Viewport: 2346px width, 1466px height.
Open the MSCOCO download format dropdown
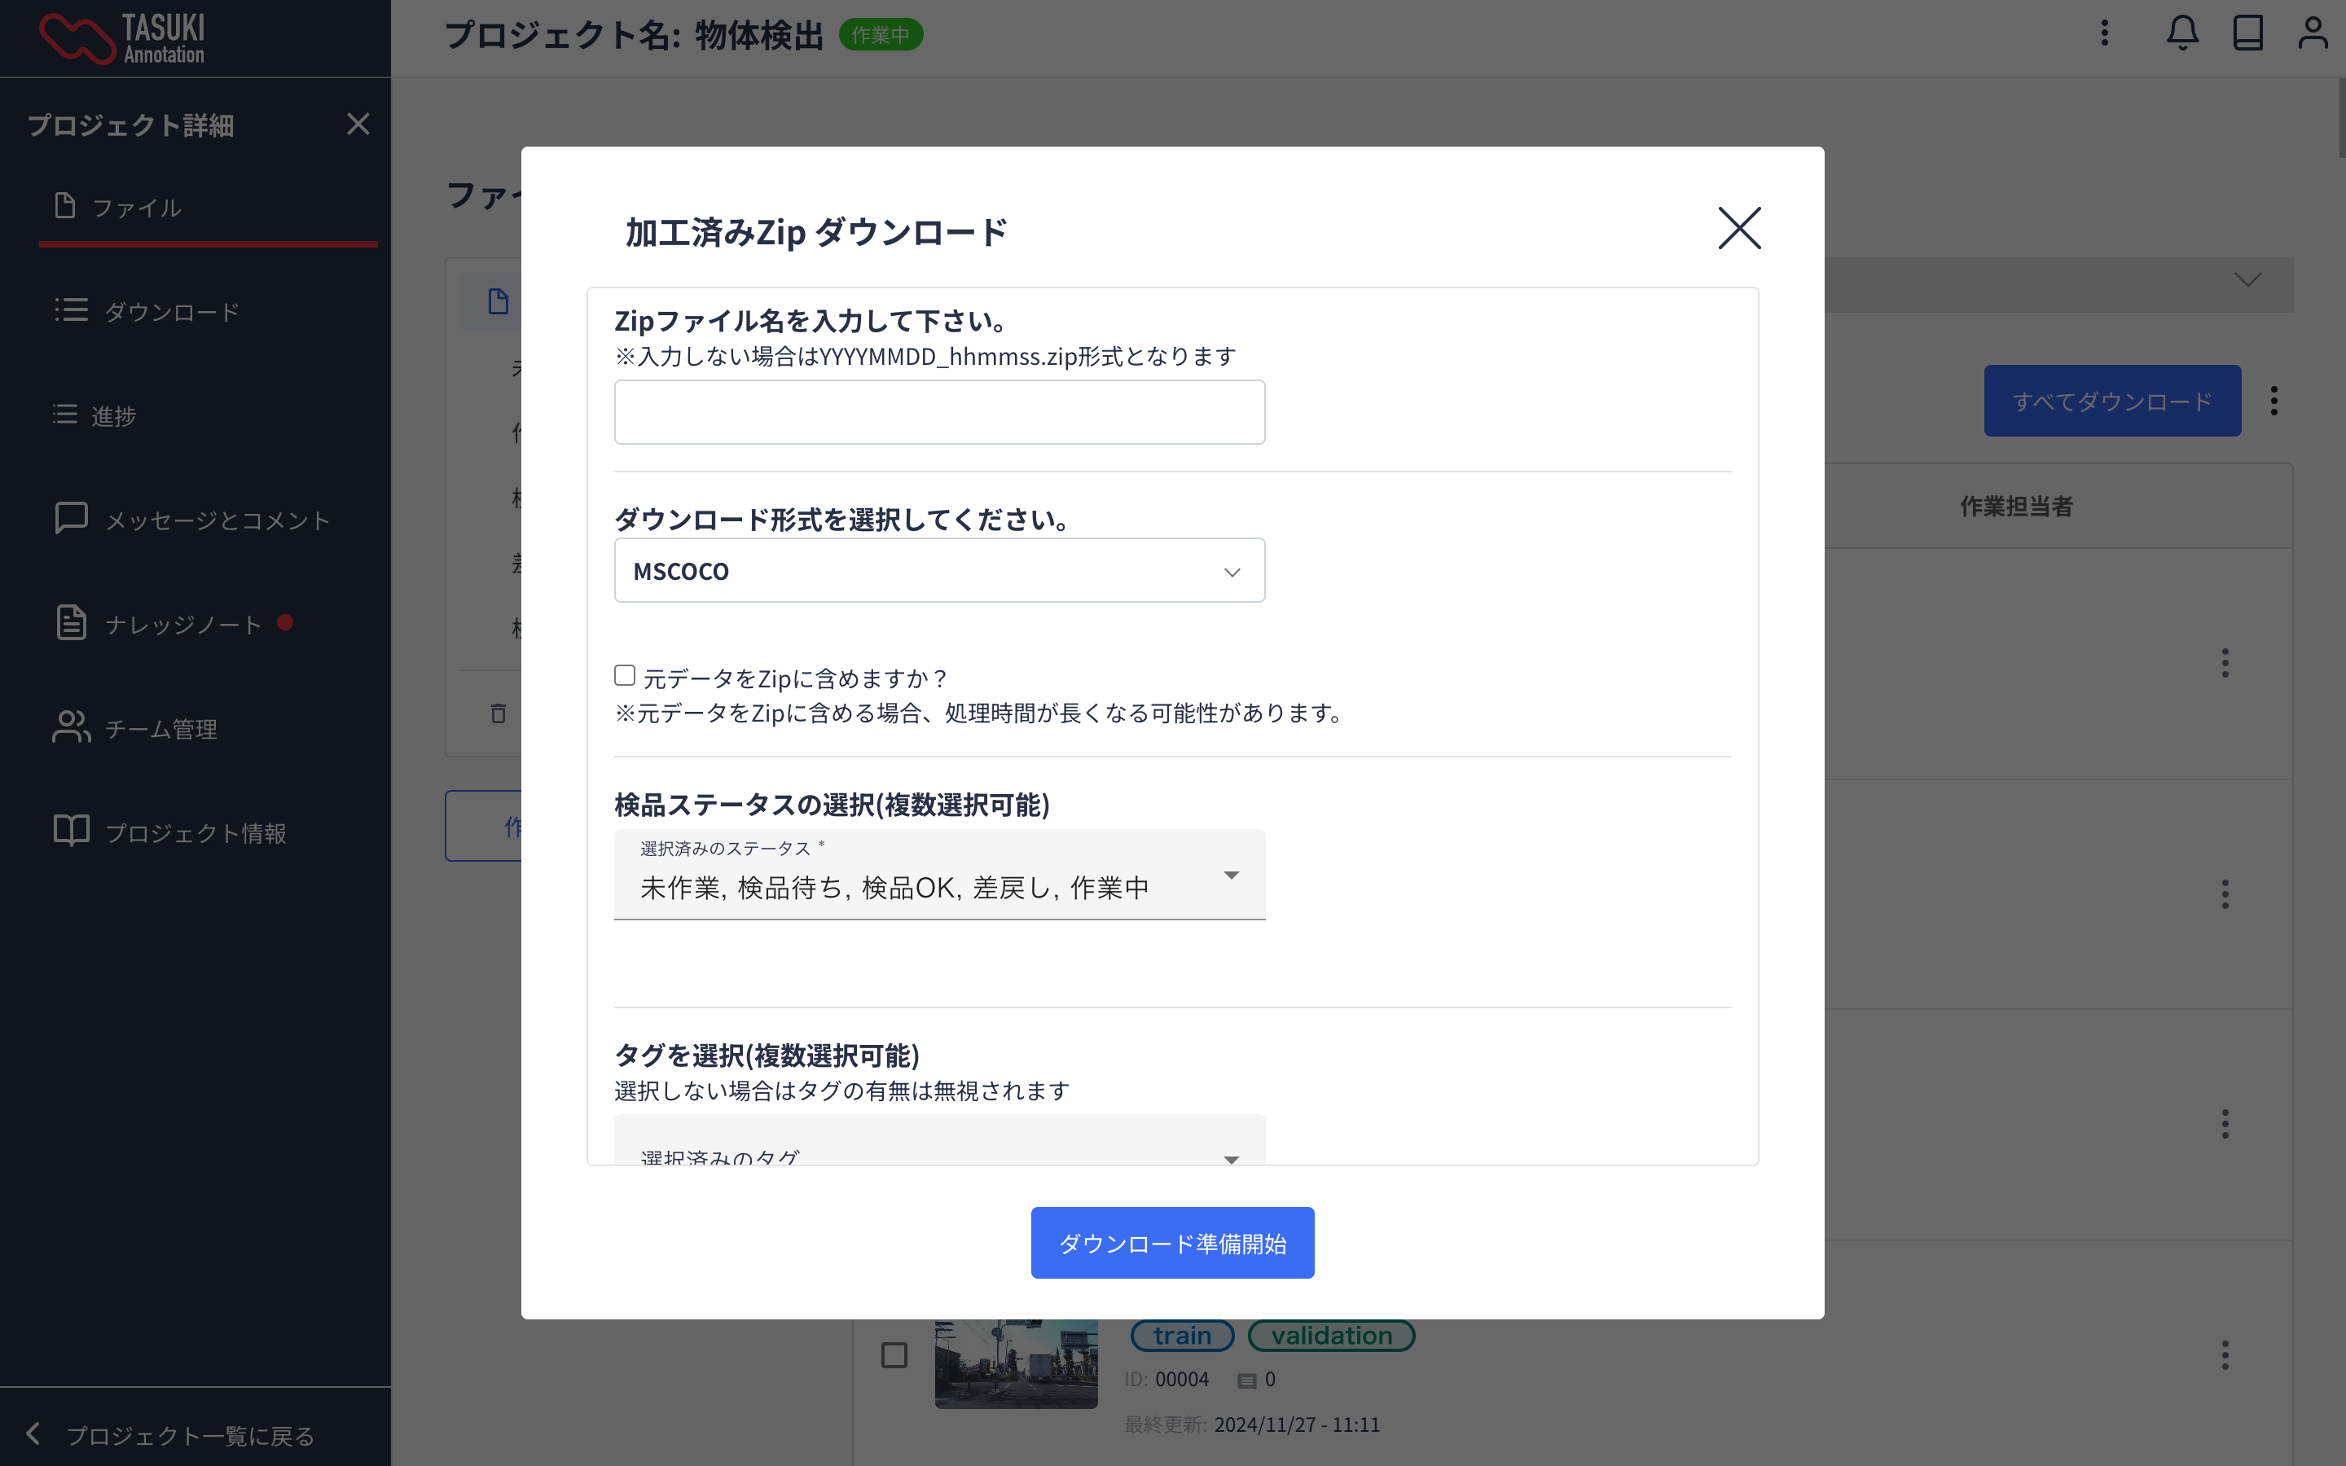coord(938,571)
